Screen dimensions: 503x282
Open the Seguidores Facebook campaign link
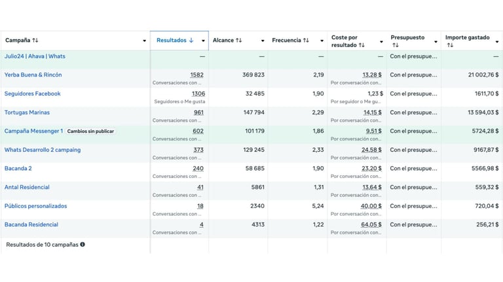[x=32, y=94]
